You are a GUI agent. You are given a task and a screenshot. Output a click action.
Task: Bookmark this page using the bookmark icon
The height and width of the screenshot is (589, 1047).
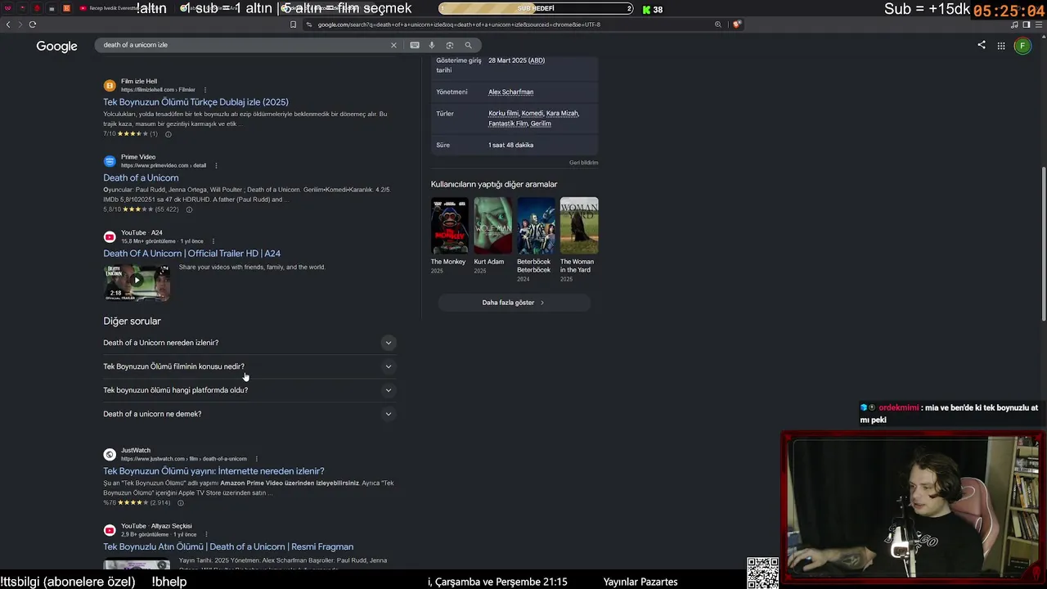[x=294, y=25]
